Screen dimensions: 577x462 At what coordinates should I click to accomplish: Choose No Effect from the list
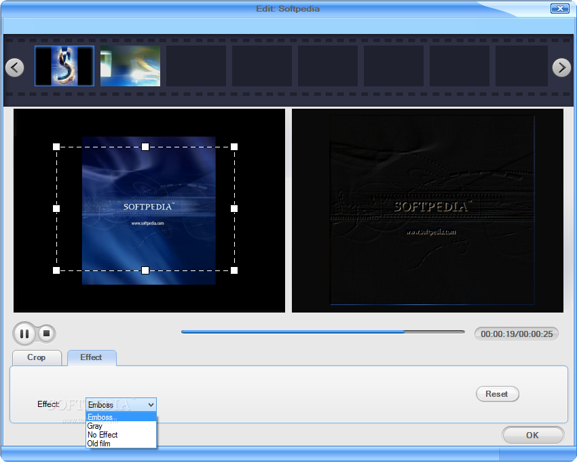coord(121,435)
